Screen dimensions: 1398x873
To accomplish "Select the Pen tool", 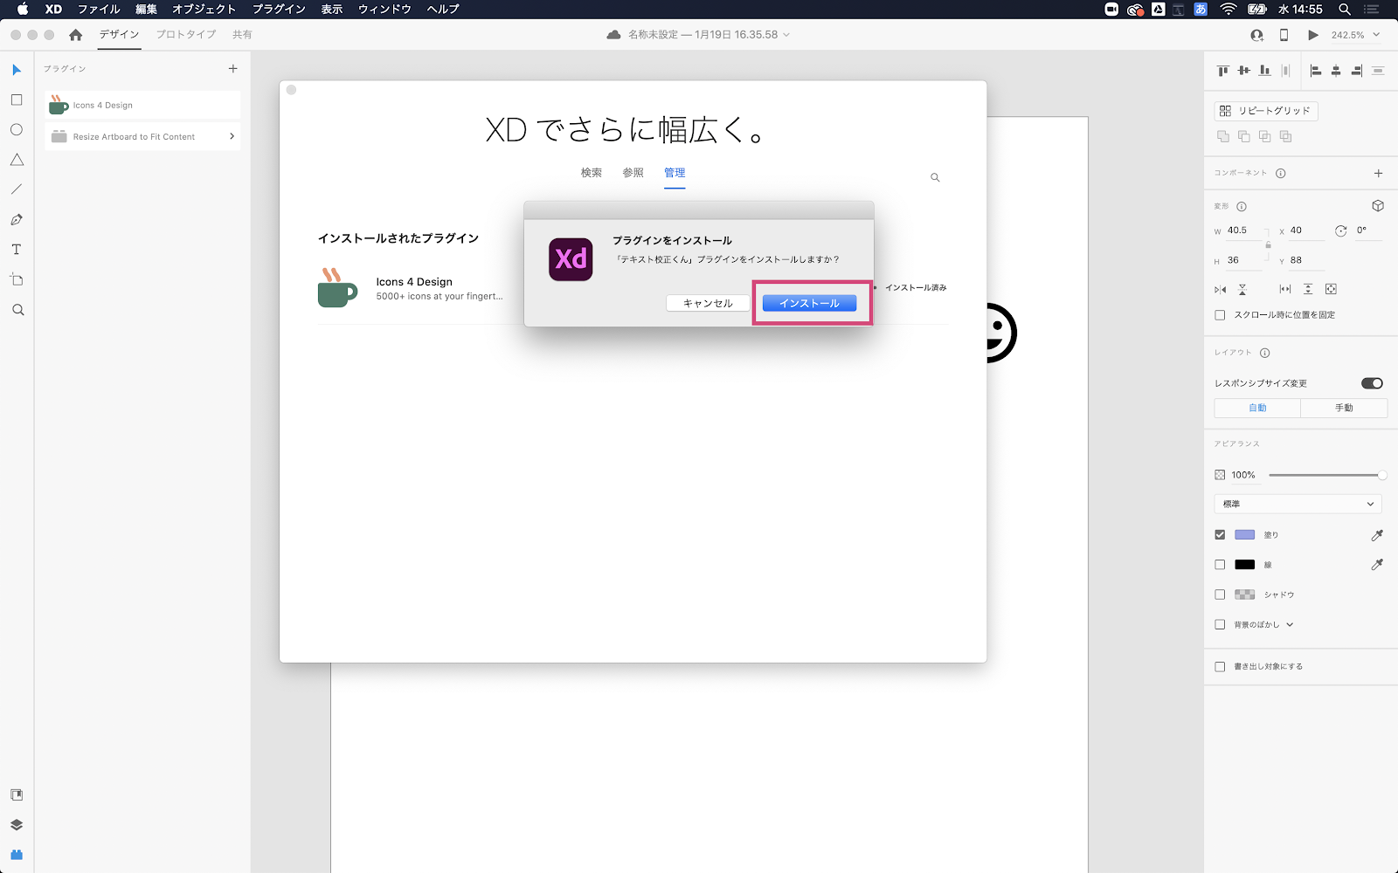I will (17, 219).
